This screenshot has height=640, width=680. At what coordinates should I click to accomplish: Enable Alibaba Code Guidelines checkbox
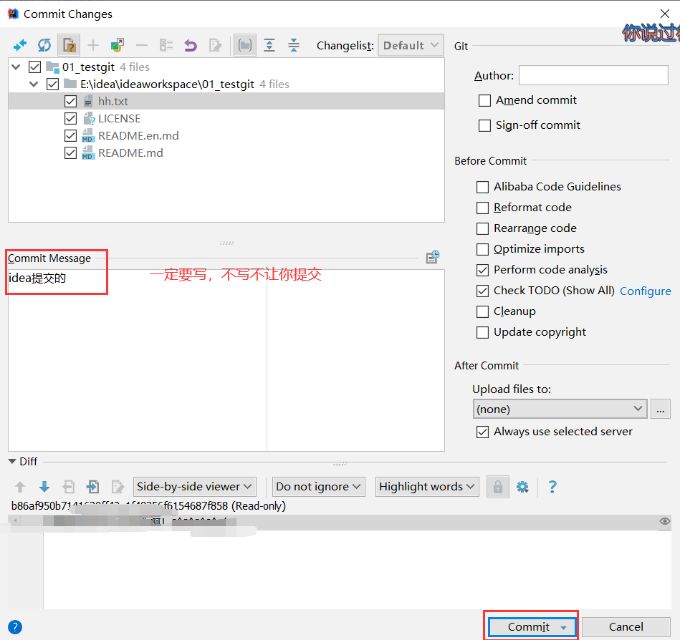tap(482, 187)
